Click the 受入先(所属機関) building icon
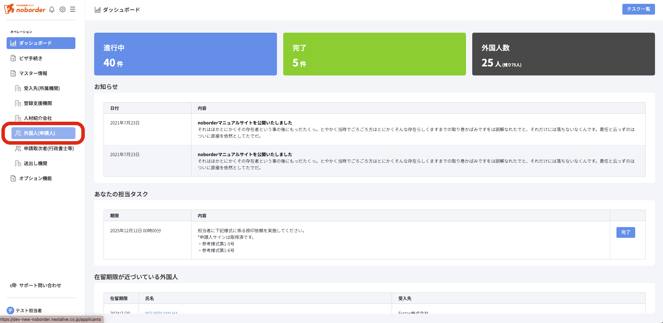The height and width of the screenshot is (323, 663). pyautogui.click(x=18, y=88)
